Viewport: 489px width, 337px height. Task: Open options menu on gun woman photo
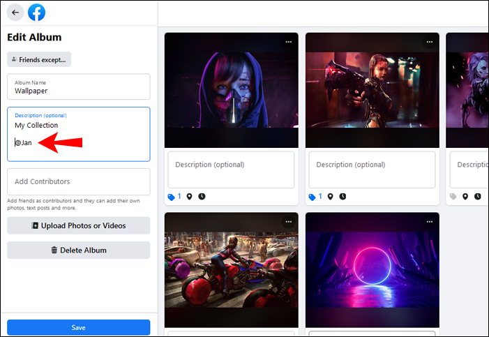[430, 42]
